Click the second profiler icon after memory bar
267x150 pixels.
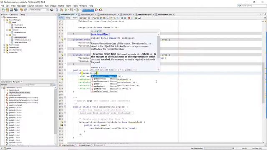pos(101,10)
